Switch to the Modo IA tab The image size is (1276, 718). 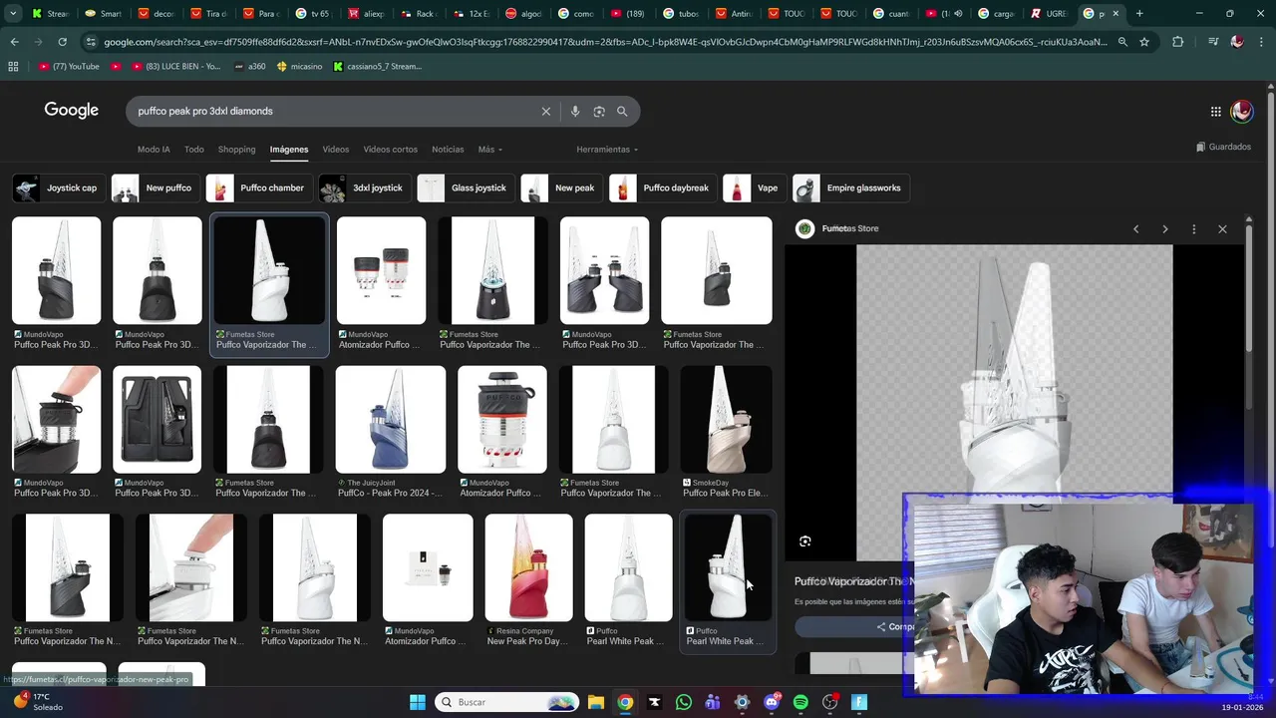point(154,150)
